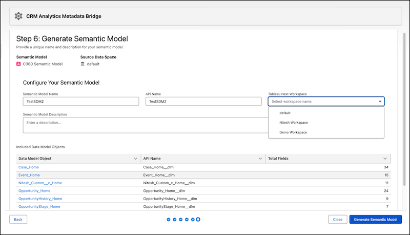Open the OpportunityHistory_Home link
Screen dimensions: 410x235
pos(40,199)
